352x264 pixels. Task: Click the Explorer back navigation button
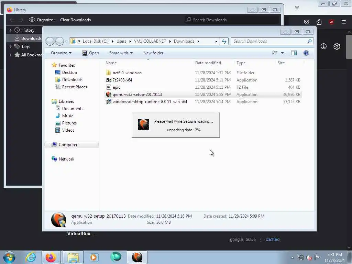(x=50, y=41)
